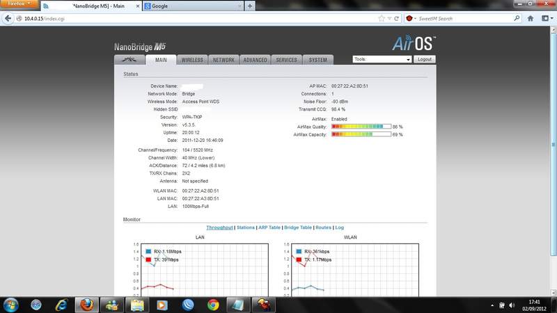The image size is (557, 313).
Task: Open the search engine selector icon
Action: click(x=411, y=19)
